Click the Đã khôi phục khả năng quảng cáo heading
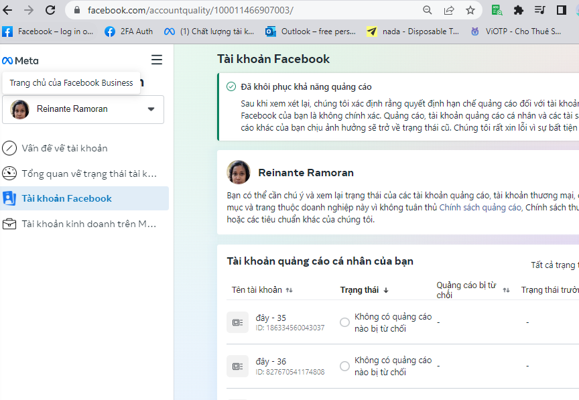Image resolution: width=579 pixels, height=400 pixels. tap(306, 87)
